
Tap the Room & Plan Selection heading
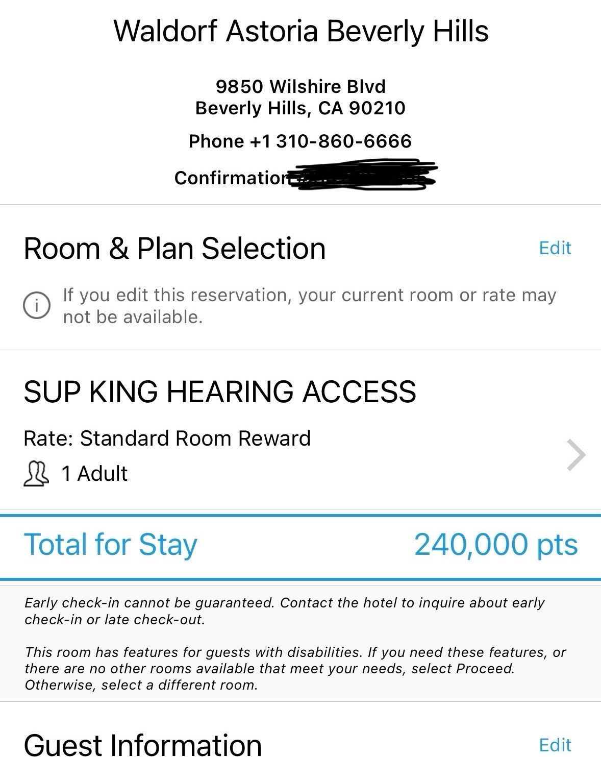click(x=175, y=249)
